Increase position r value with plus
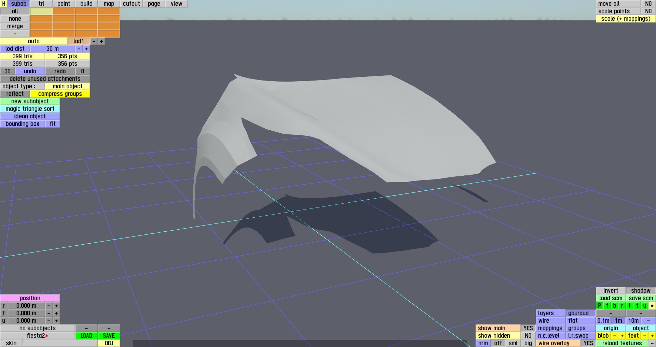Screen dimensions: 656x347 point(56,306)
